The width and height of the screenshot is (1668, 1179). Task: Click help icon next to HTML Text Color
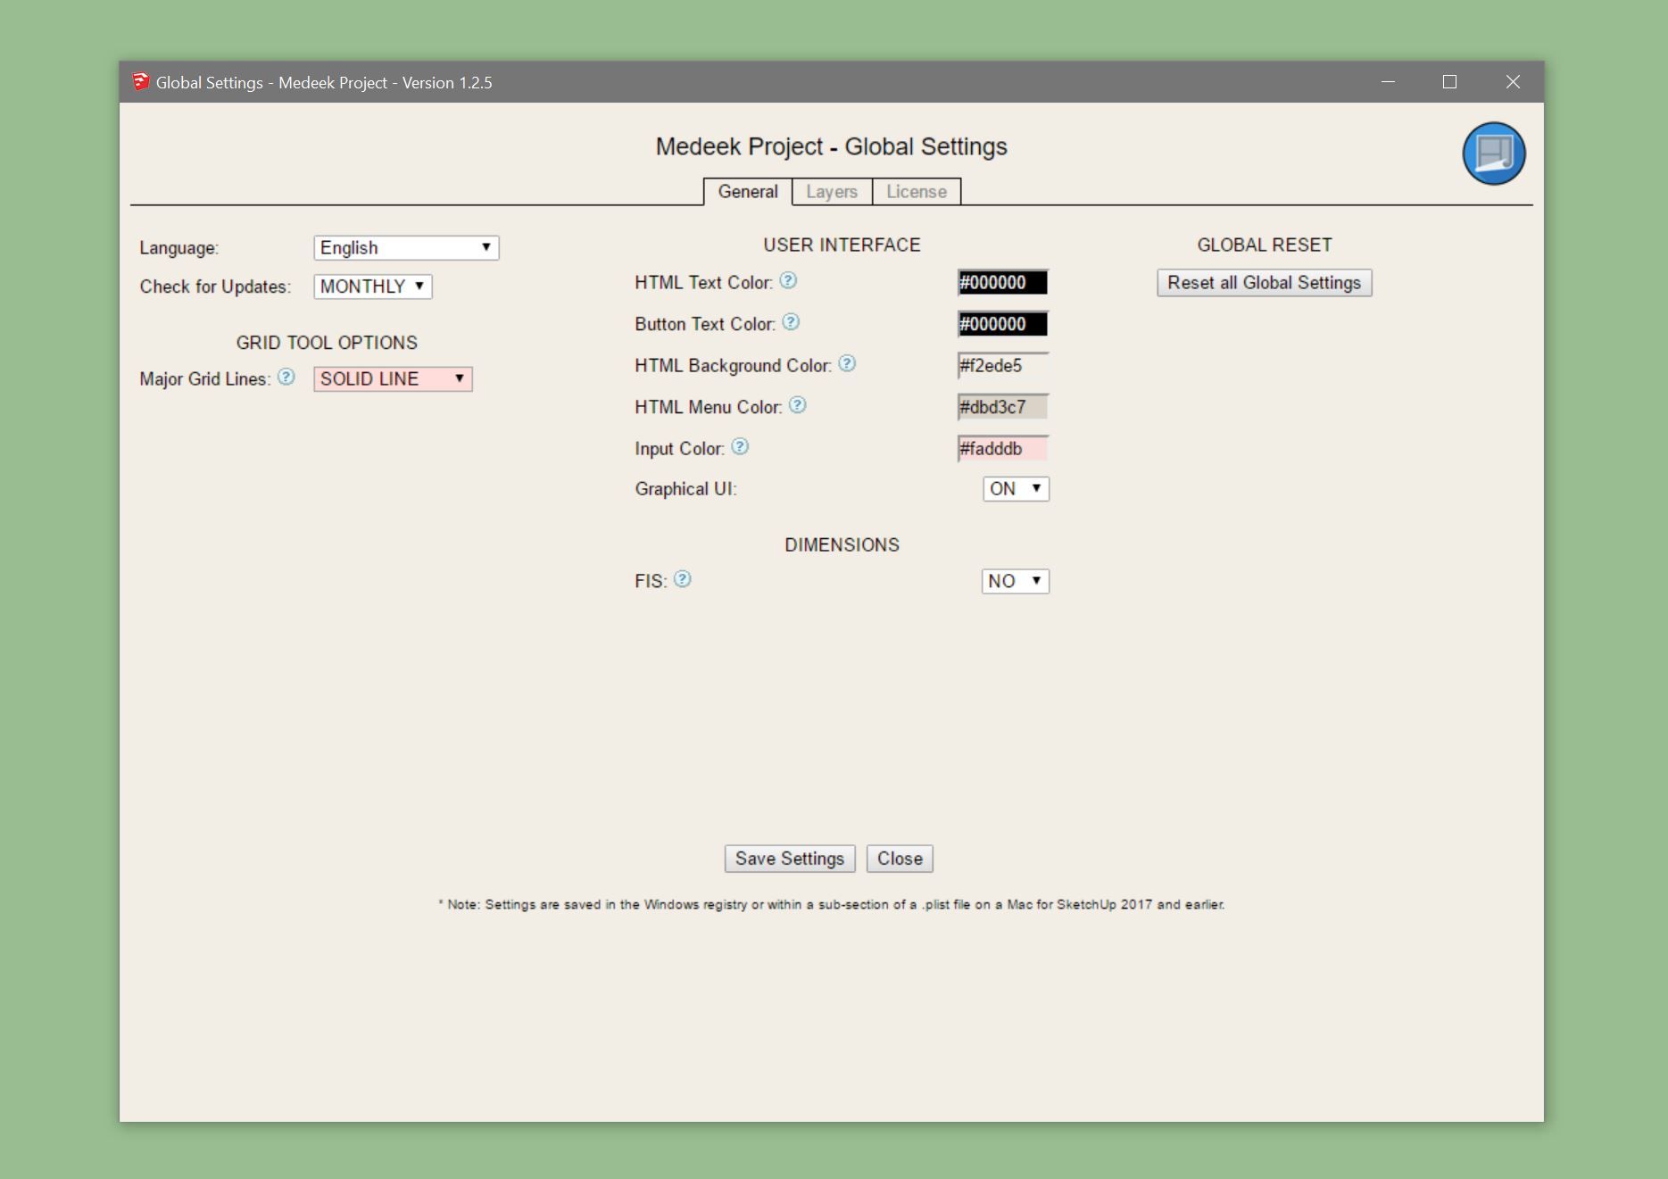(x=788, y=281)
